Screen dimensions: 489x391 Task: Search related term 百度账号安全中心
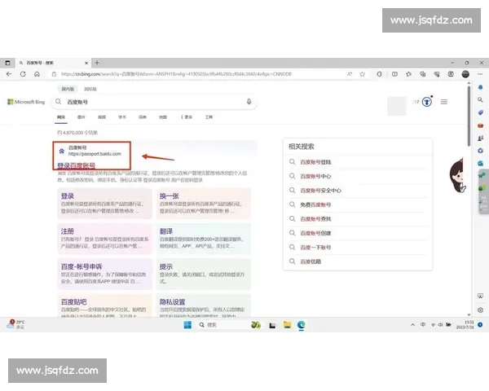coord(320,191)
